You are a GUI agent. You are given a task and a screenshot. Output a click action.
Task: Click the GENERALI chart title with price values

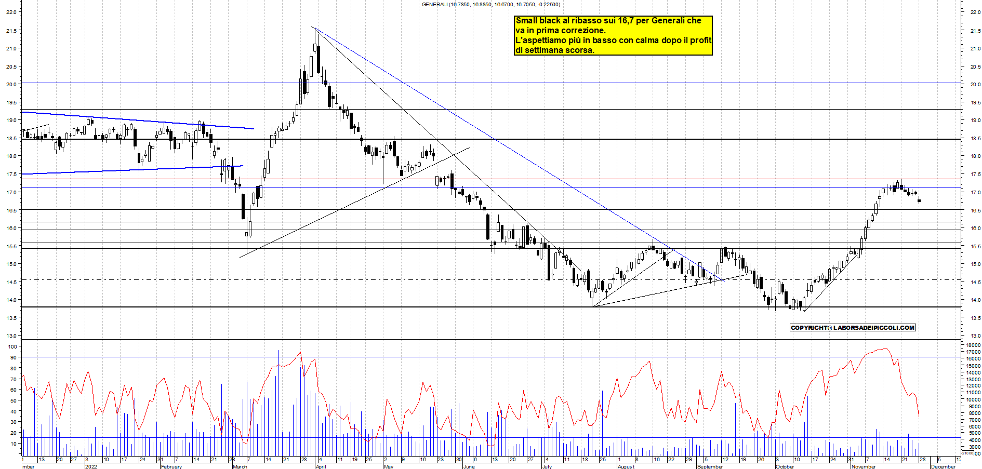click(x=491, y=4)
